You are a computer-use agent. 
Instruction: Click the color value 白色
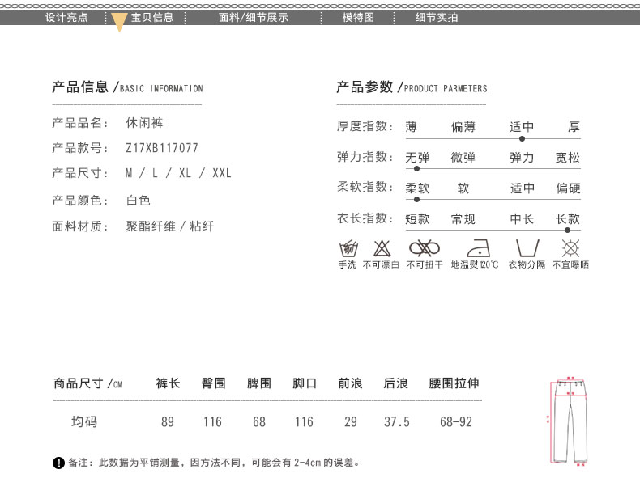[139, 201]
